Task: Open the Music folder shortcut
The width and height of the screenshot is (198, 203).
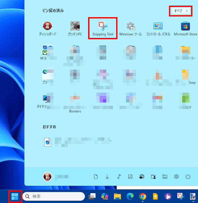Action: (x=119, y=177)
